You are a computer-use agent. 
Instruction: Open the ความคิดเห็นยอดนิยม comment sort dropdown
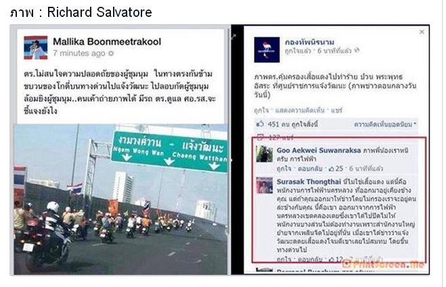(x=385, y=125)
